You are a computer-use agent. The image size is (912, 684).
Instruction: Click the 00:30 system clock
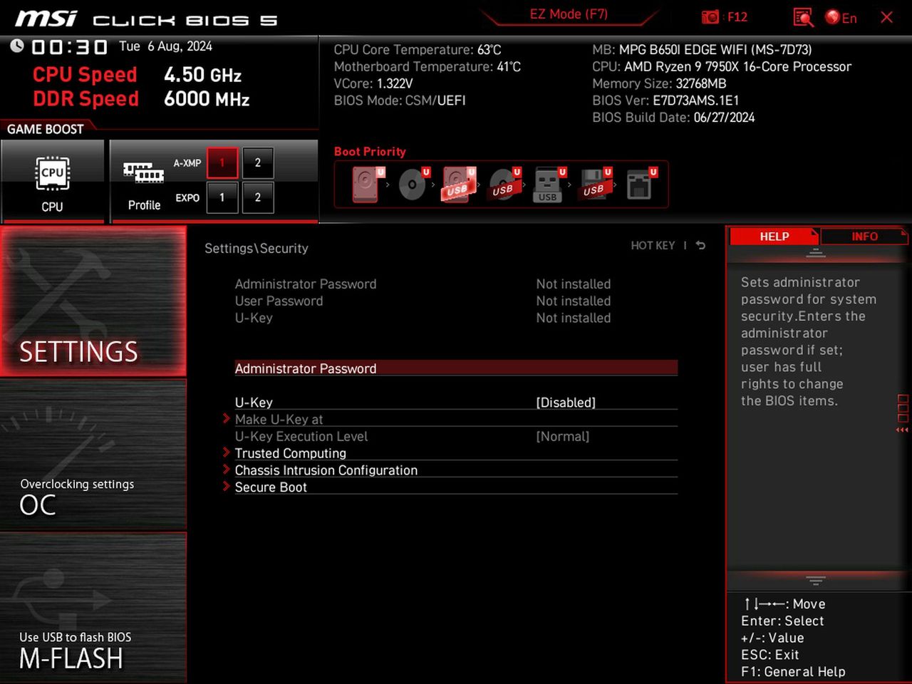[69, 47]
